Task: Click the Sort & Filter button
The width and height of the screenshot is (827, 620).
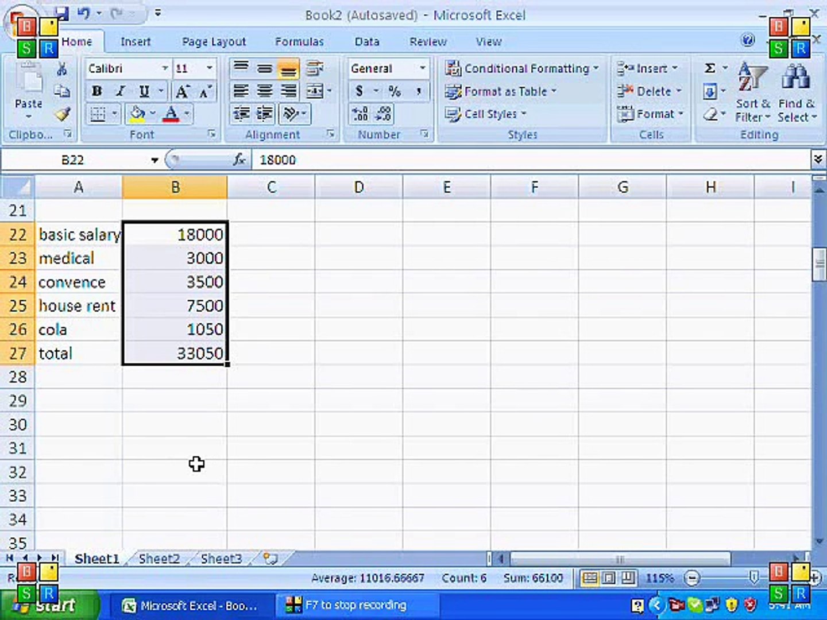Action: (752, 92)
